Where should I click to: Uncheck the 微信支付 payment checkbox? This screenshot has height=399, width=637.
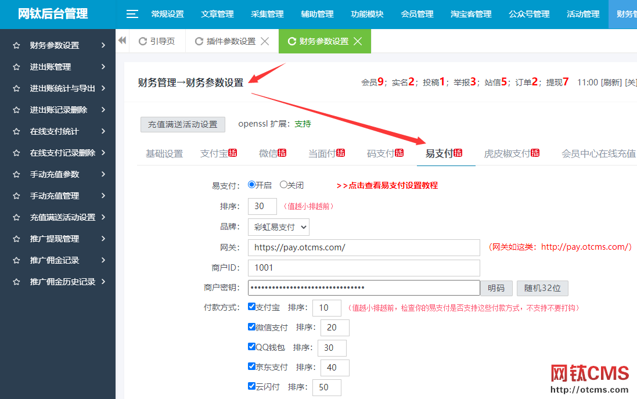pos(251,327)
